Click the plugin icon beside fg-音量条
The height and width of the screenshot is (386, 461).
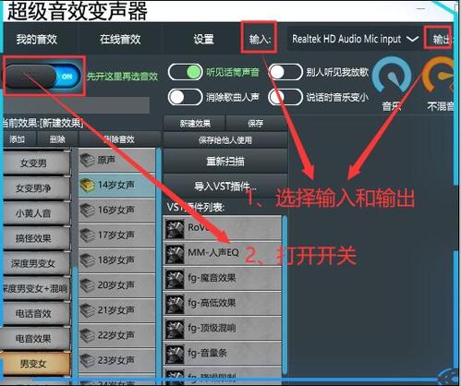(175, 354)
